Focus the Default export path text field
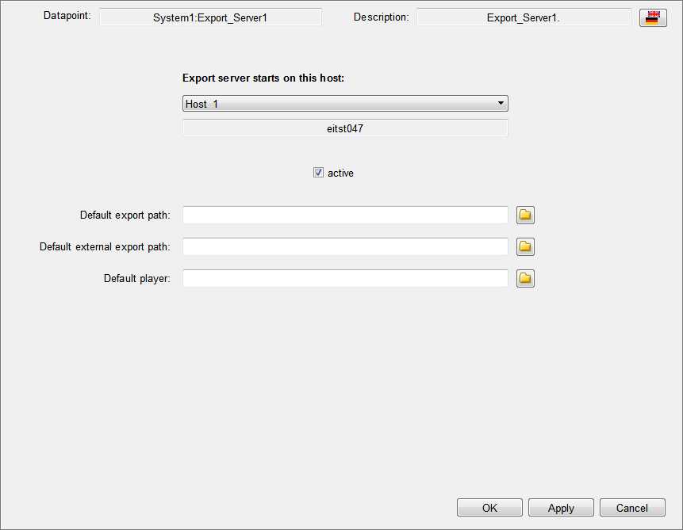This screenshot has width=683, height=530. pos(345,215)
